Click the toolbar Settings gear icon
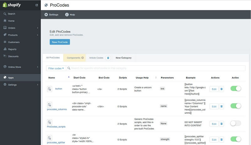 46,14
